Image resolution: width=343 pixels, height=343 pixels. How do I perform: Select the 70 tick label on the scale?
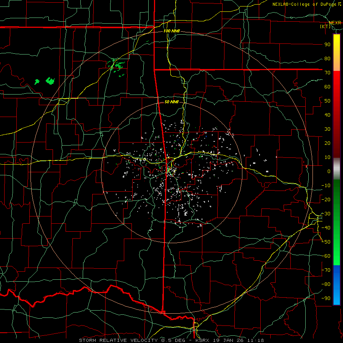(327, 73)
